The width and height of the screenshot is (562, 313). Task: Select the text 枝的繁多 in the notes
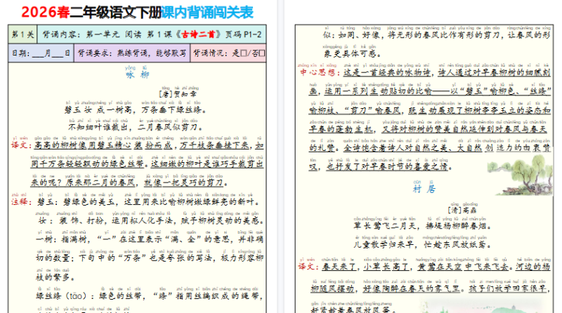(x=52, y=277)
